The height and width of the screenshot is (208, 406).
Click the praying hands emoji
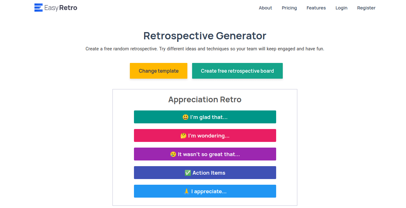click(186, 191)
